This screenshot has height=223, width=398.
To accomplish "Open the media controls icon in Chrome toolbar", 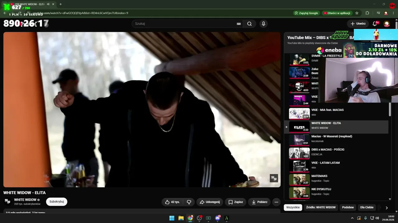I will 378,13.
